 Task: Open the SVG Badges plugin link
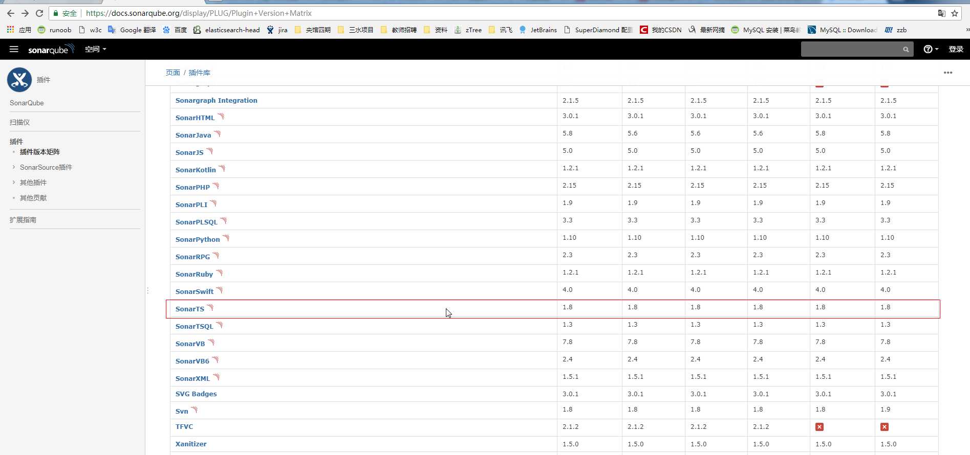[196, 394]
